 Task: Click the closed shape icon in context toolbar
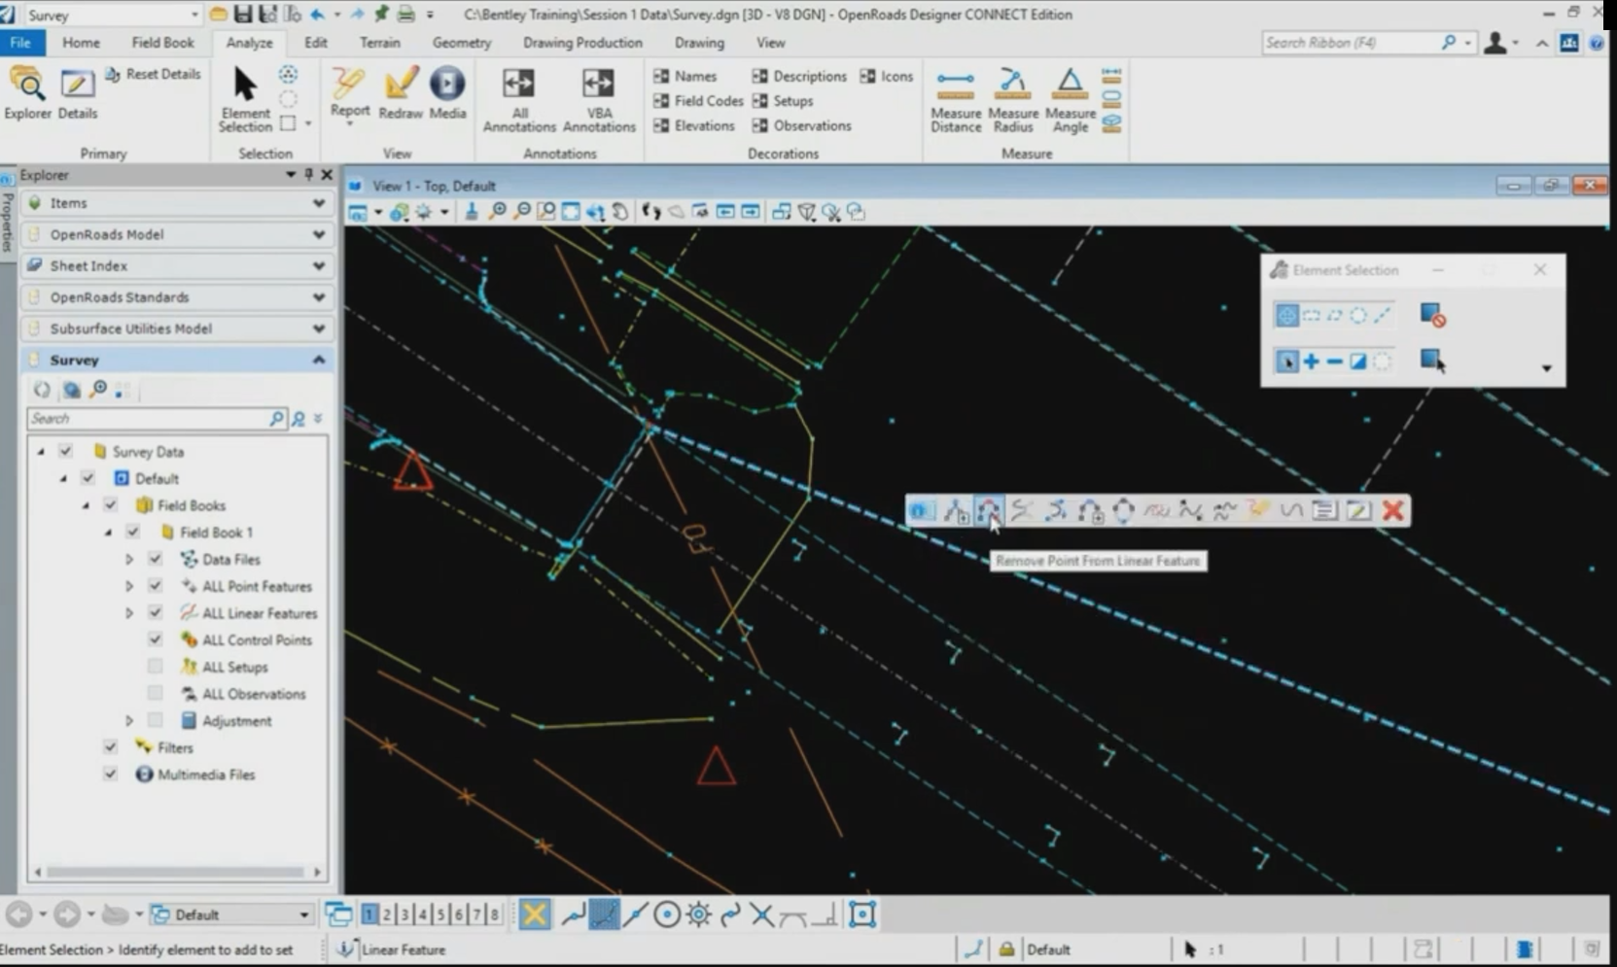coord(1123,510)
